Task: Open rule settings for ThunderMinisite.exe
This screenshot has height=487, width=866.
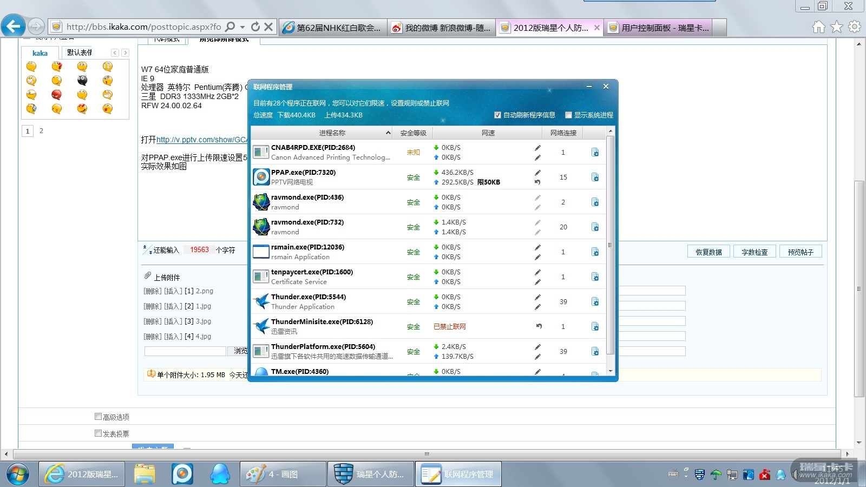Action: (x=595, y=327)
